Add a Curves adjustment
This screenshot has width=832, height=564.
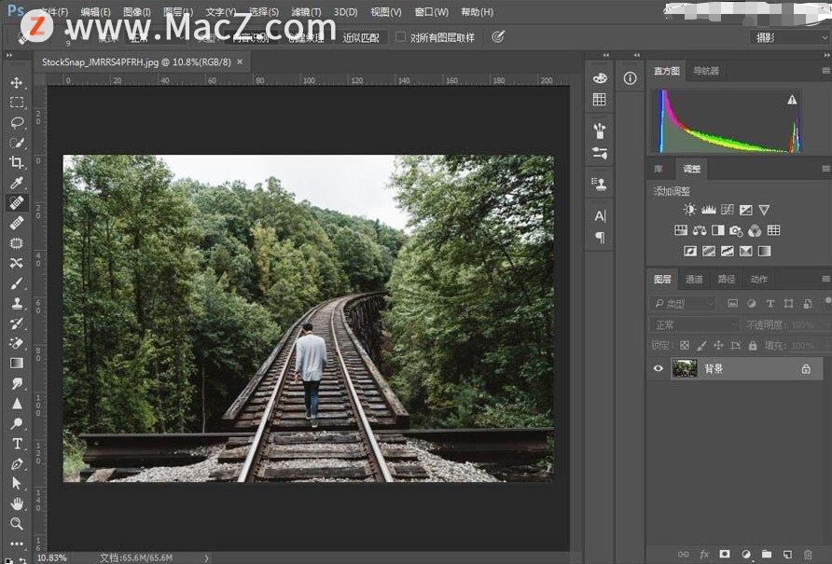click(728, 210)
